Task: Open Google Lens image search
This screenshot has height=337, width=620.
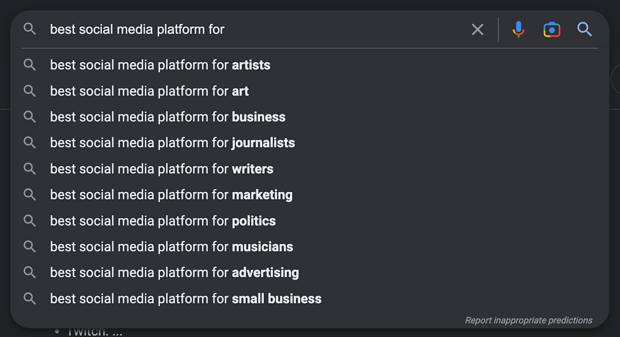Action: (x=552, y=29)
